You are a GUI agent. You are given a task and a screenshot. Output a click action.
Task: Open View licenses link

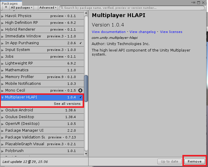(171, 32)
